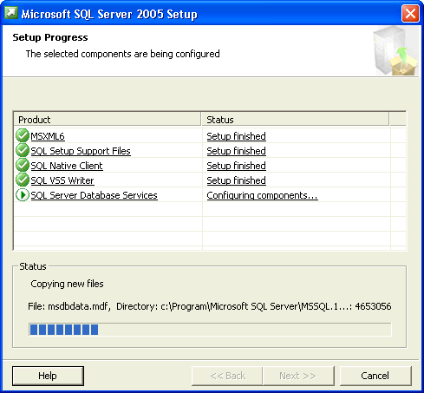The width and height of the screenshot is (424, 393).
Task: Click the checkmark icon beside SQL Setup Support Files
Action: pyautogui.click(x=23, y=150)
